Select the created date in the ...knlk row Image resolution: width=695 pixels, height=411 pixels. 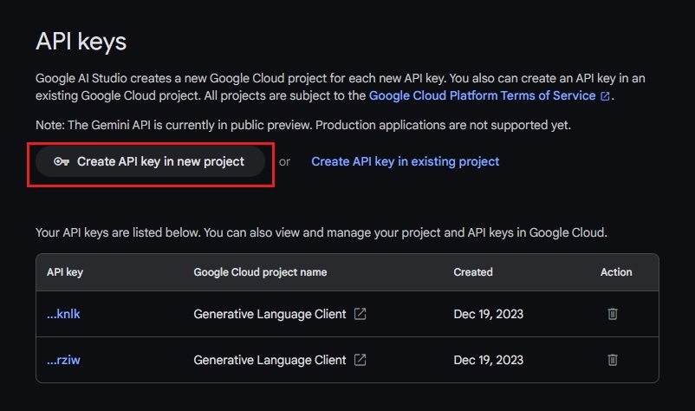tap(488, 314)
